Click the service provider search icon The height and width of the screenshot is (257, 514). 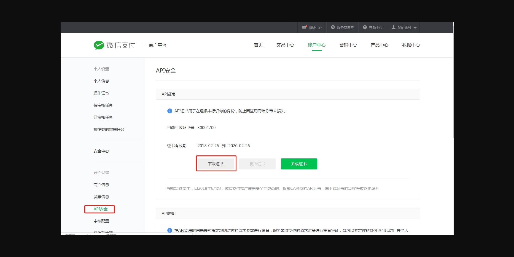click(x=333, y=27)
